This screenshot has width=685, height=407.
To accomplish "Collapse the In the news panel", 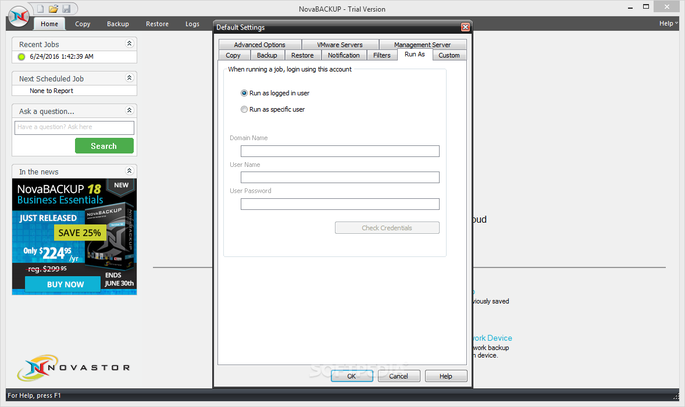I will point(129,171).
